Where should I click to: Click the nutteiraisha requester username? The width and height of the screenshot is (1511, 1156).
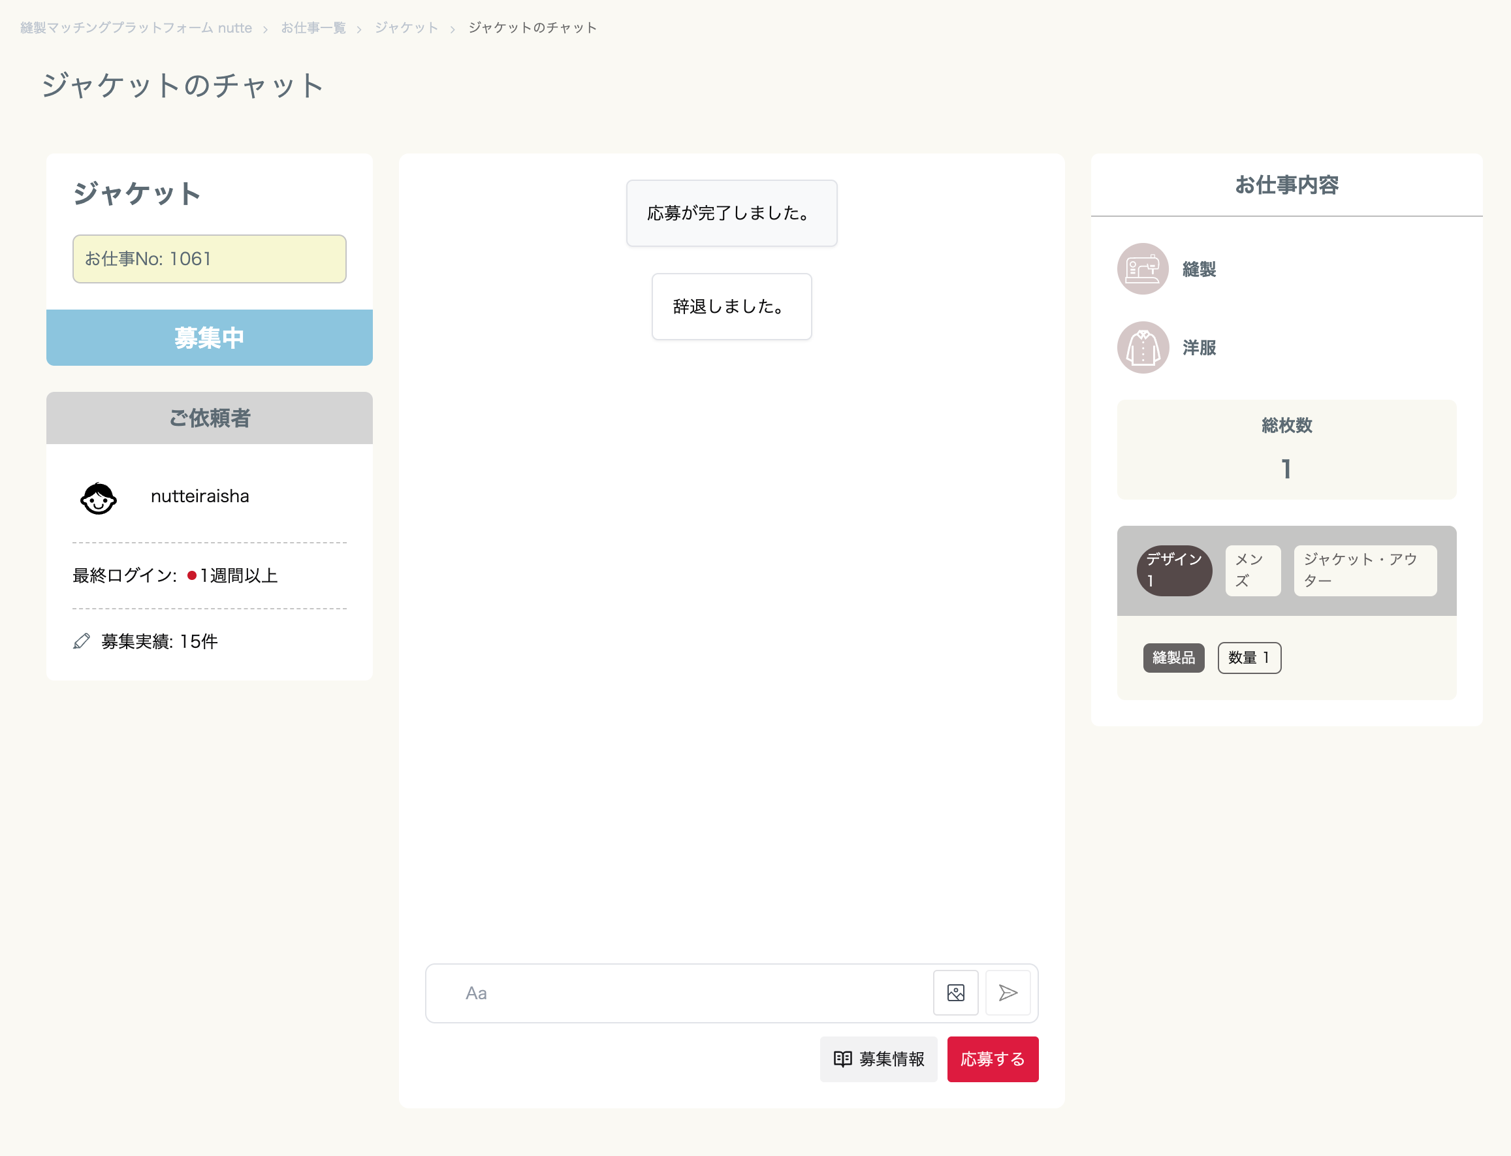point(200,496)
